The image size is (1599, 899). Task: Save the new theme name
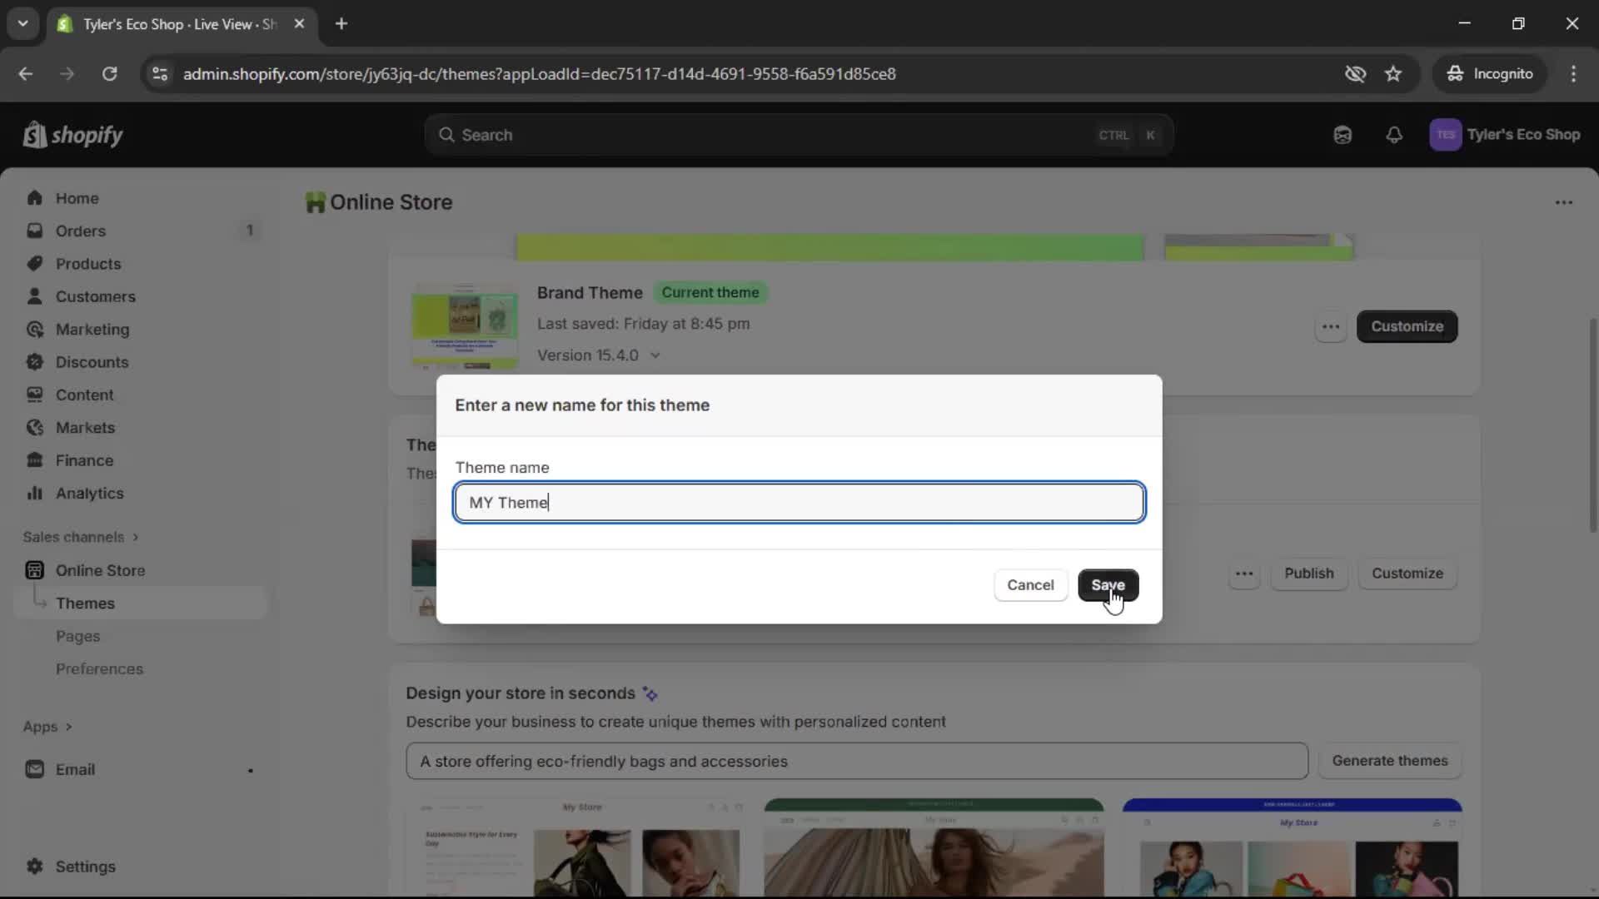[1108, 585]
